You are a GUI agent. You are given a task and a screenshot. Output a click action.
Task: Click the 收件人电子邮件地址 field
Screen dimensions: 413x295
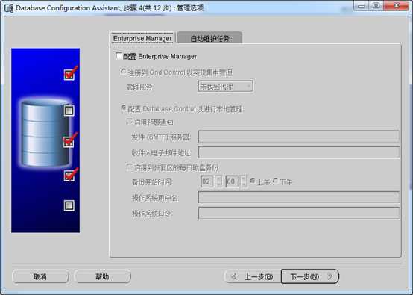tap(299, 152)
